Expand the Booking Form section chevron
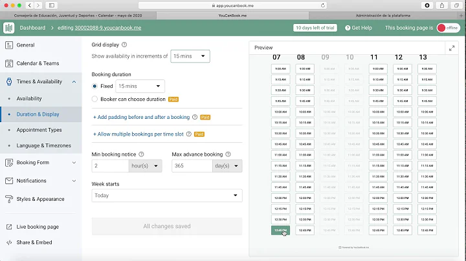The height and width of the screenshot is (261, 466). [74, 163]
